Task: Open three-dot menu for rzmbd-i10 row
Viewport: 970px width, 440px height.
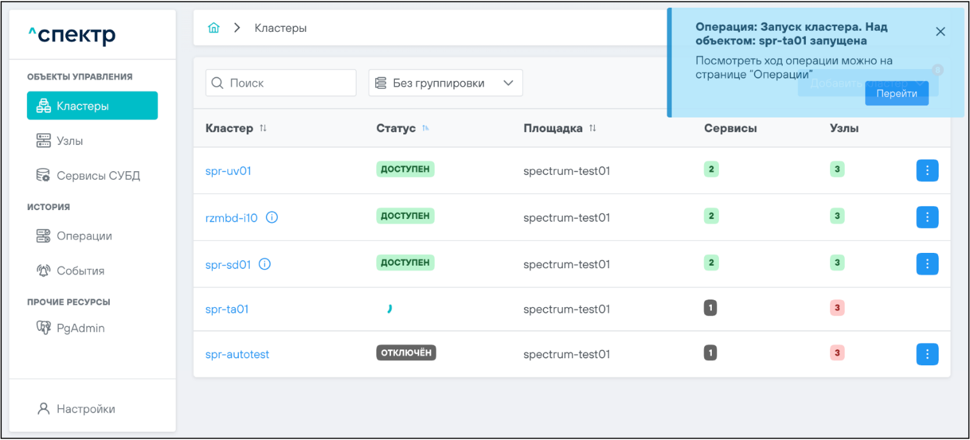Action: click(927, 217)
